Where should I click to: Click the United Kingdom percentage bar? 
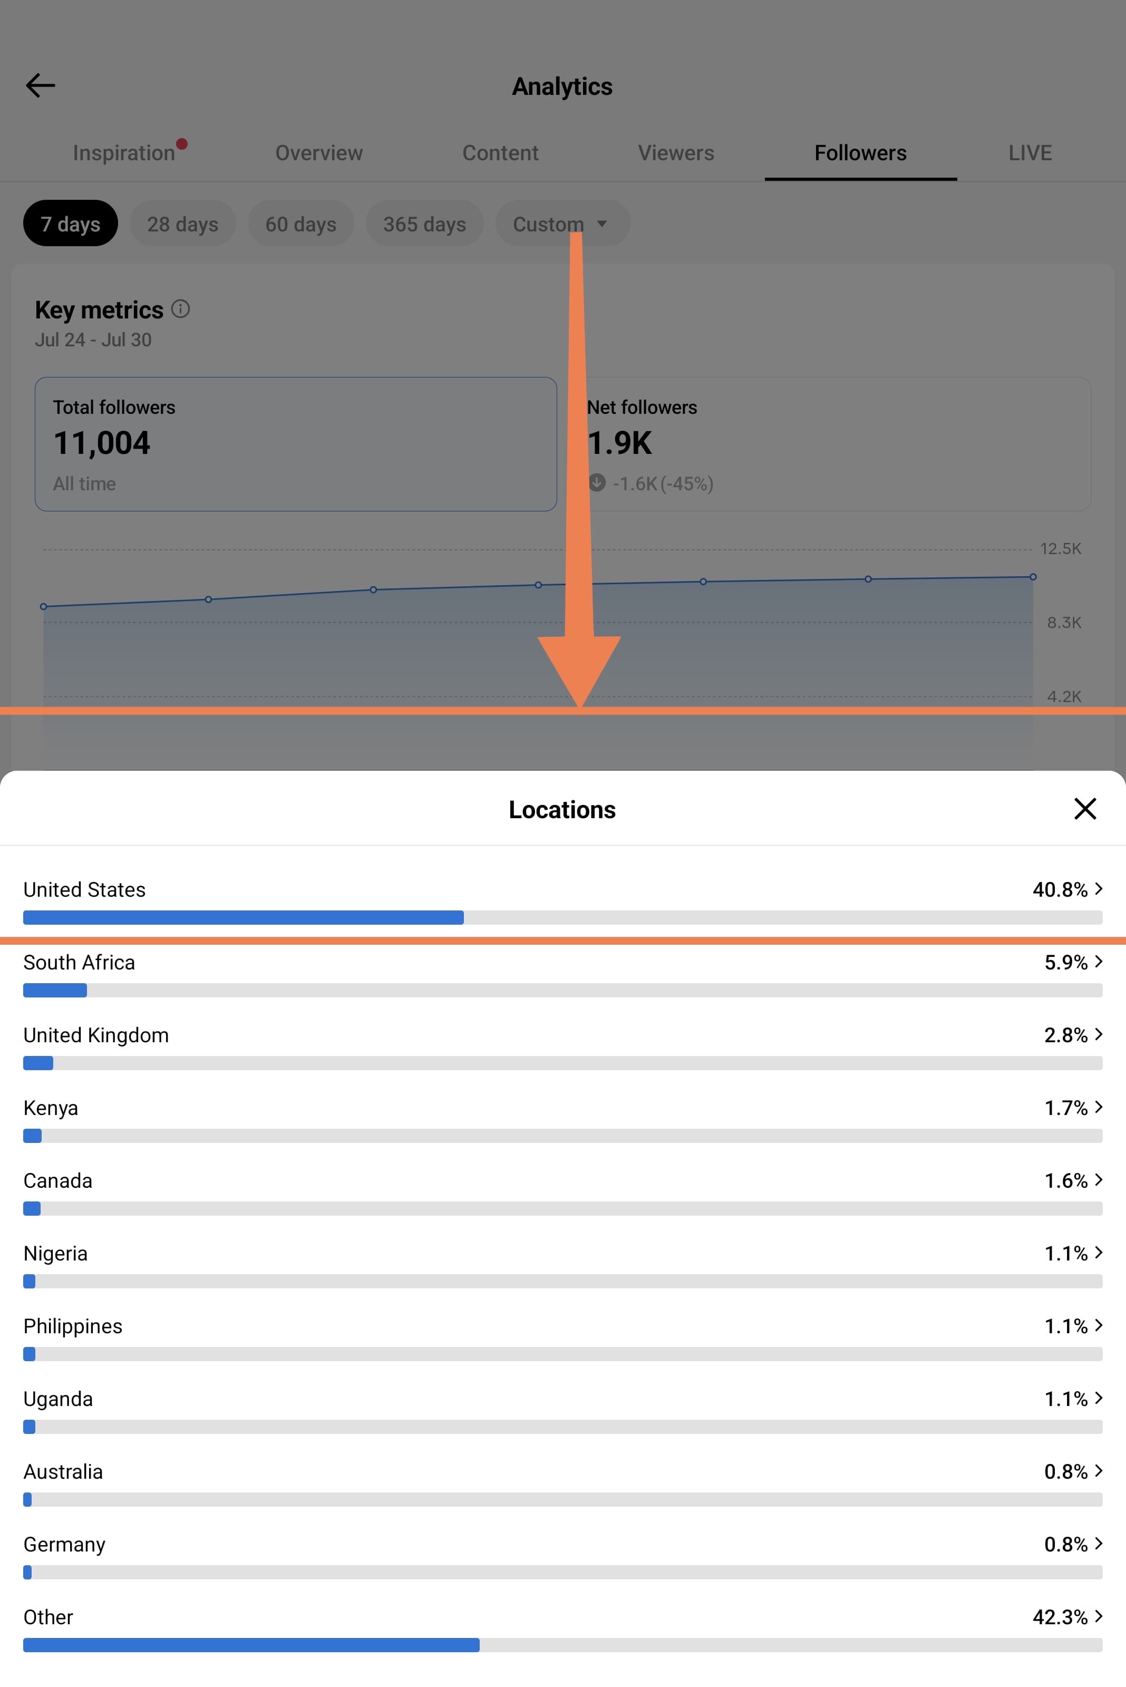[562, 1063]
